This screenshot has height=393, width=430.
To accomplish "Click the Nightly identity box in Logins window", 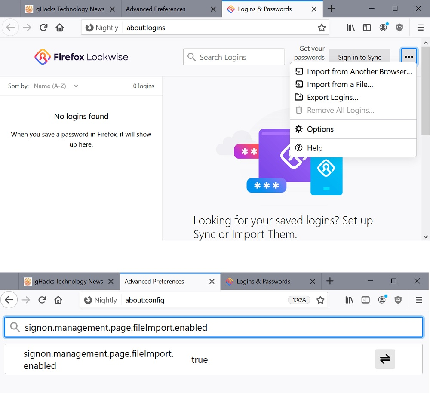I will (102, 28).
